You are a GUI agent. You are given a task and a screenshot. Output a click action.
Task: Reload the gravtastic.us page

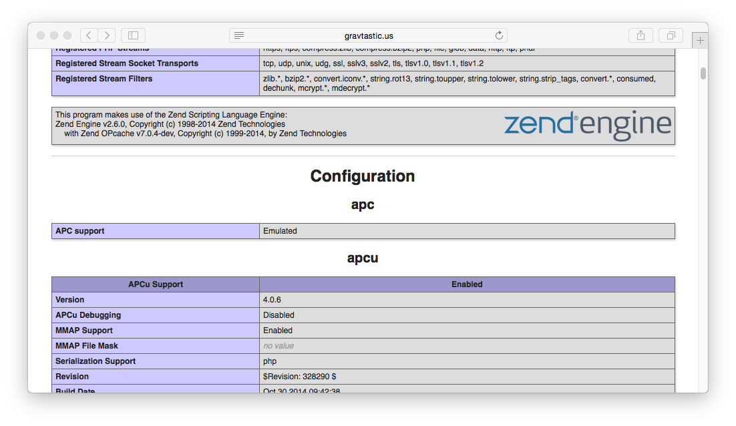tap(498, 35)
